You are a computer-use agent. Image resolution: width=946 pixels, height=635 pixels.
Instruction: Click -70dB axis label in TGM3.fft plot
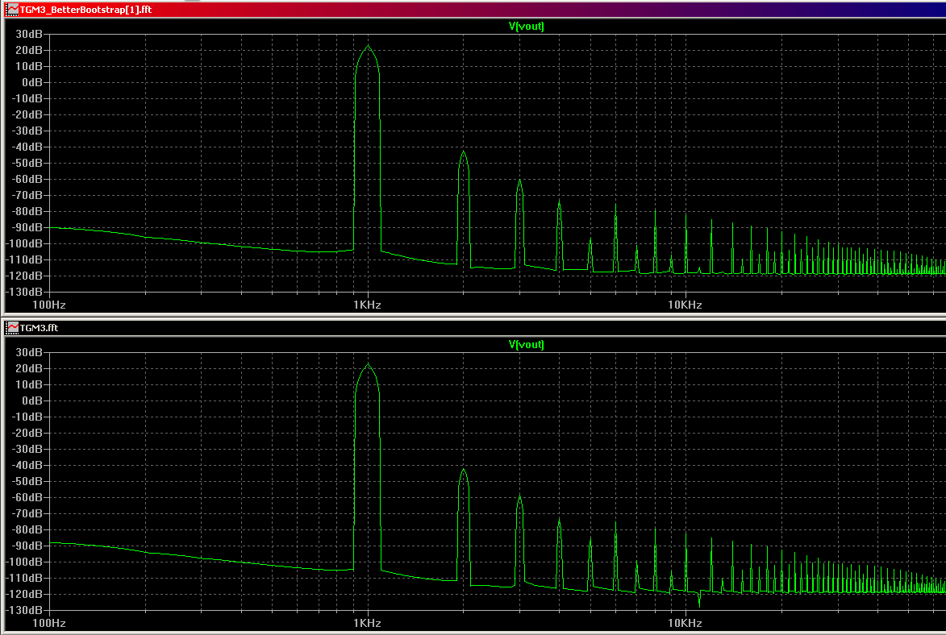[x=27, y=514]
